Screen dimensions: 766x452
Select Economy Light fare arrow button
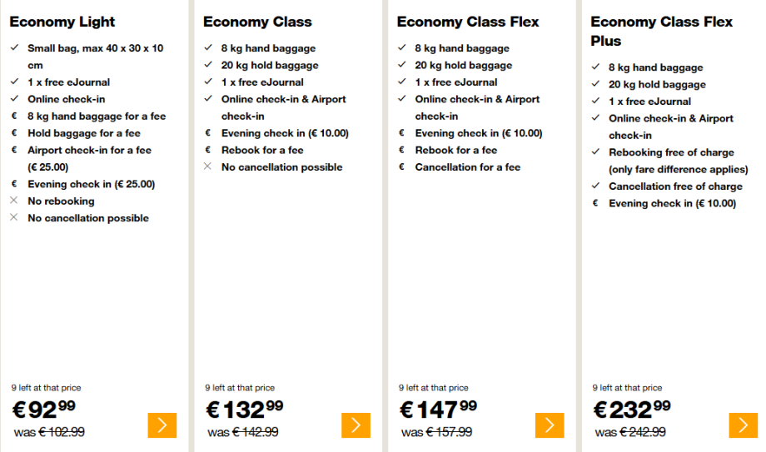point(162,425)
